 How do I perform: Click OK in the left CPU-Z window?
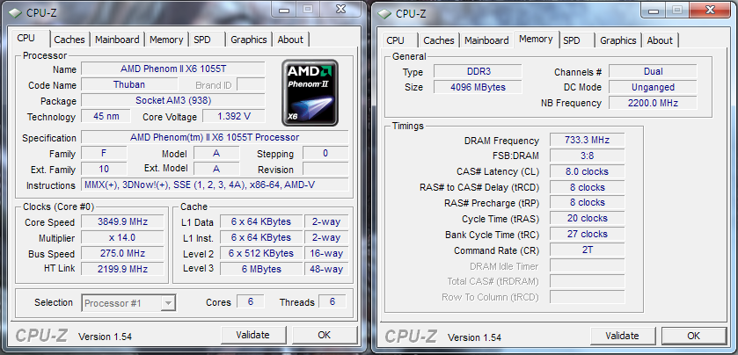325,335
